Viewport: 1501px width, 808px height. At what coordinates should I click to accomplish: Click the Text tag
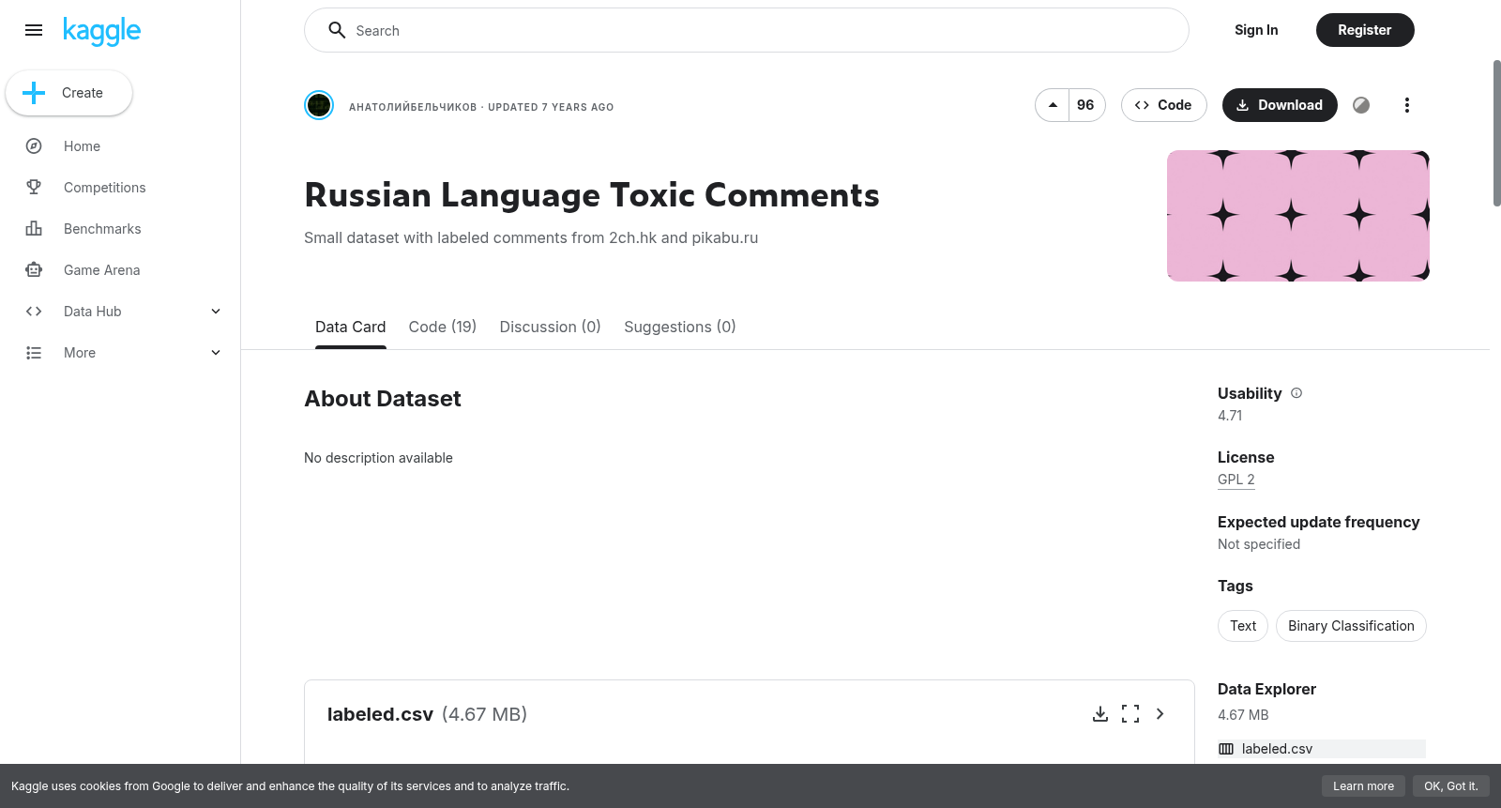pyautogui.click(x=1243, y=626)
